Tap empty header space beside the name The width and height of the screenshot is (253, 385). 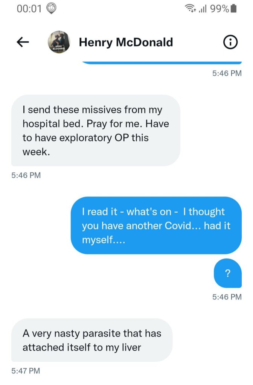(198, 42)
